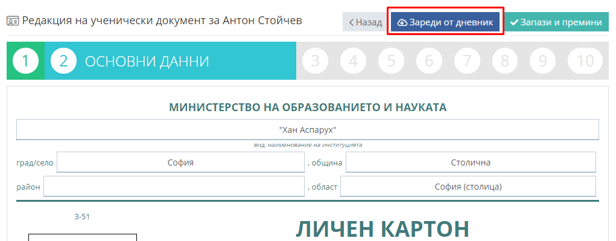Jump to wizard step 5
This screenshot has height=241, width=616.
[x=391, y=61]
